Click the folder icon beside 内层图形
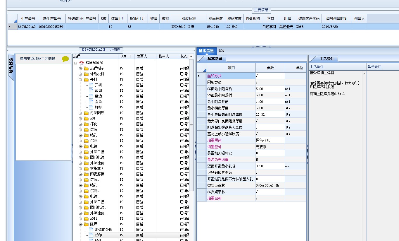 click(x=86, y=113)
